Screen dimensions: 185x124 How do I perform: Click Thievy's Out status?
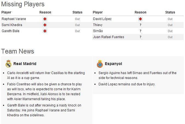pos(170,25)
